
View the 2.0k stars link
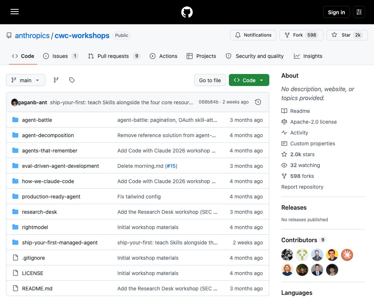tap(298, 154)
